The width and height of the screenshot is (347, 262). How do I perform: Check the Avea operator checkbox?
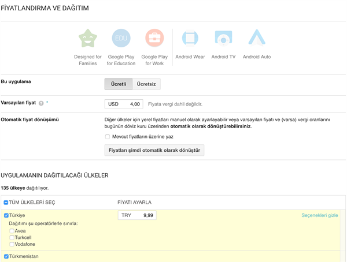[12, 231]
